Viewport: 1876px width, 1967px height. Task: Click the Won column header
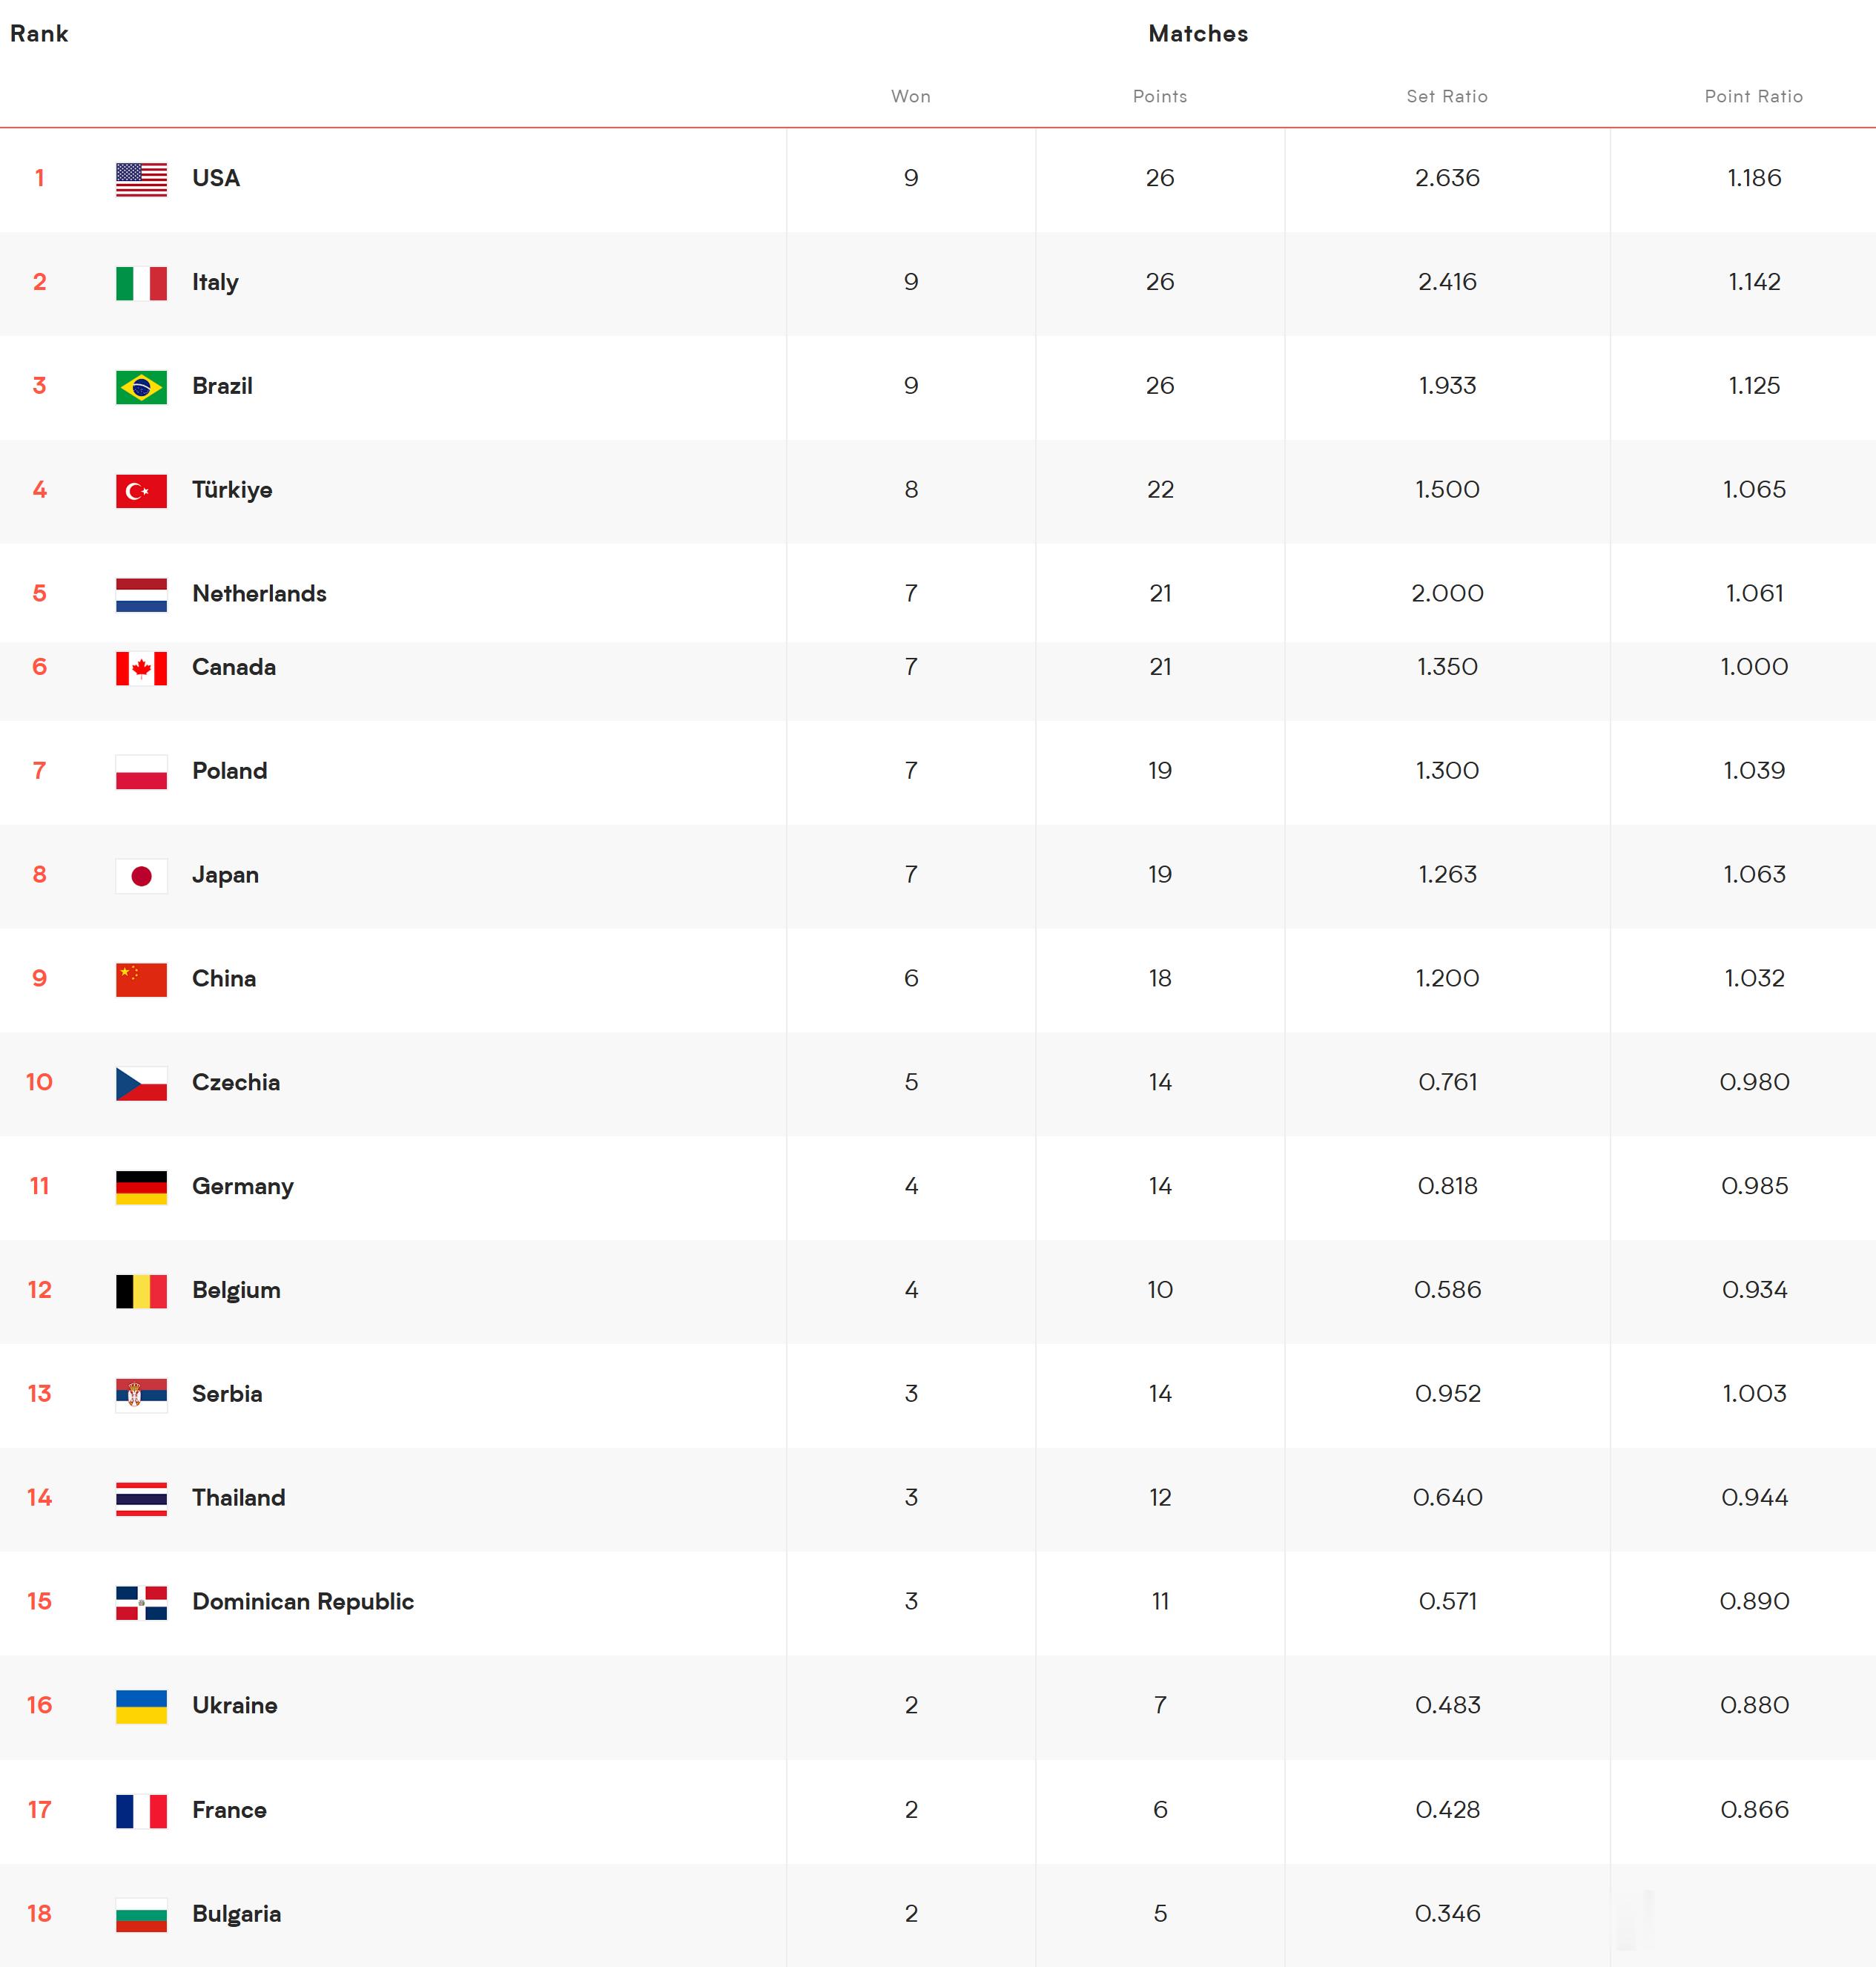point(911,96)
